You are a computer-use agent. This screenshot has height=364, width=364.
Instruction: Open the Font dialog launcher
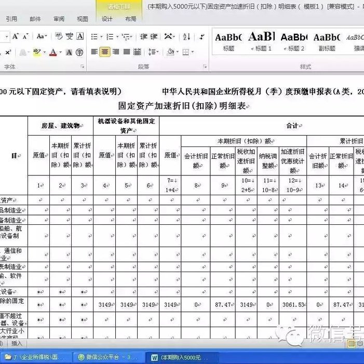coord(83,66)
